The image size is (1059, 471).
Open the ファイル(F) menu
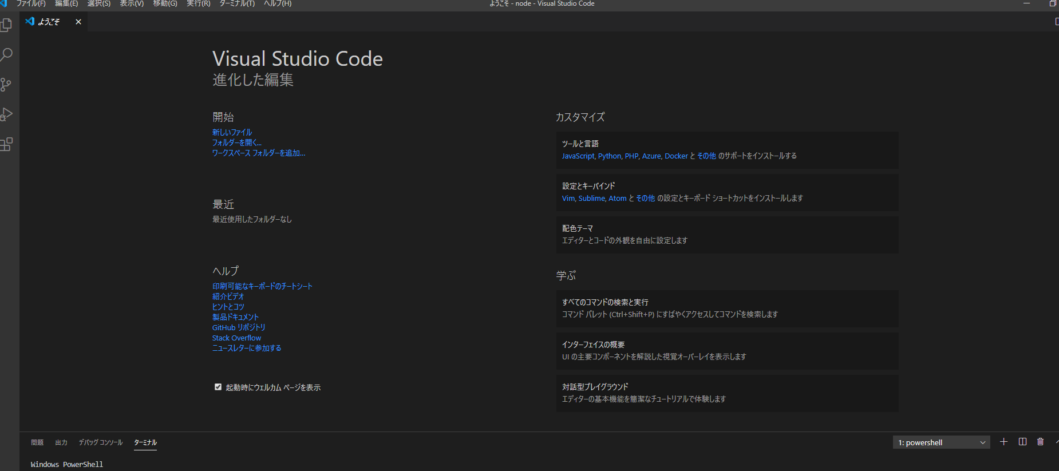(31, 3)
